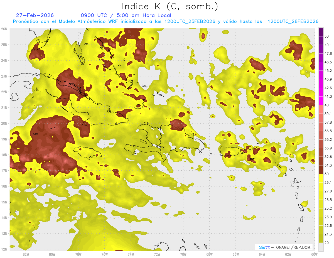Click the 80W longitude label
Image resolution: width=334 pixels, height=258 pixels.
click(x=52, y=254)
